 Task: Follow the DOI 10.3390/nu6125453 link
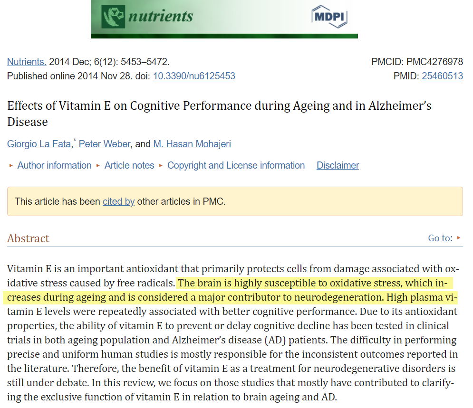[x=194, y=76]
